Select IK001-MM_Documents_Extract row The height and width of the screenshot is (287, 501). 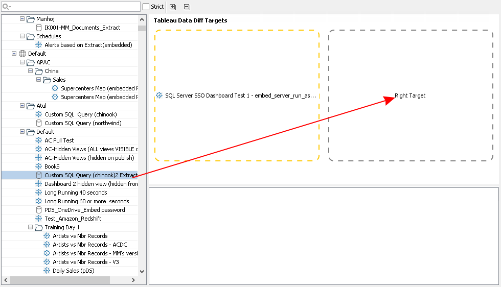(x=82, y=28)
